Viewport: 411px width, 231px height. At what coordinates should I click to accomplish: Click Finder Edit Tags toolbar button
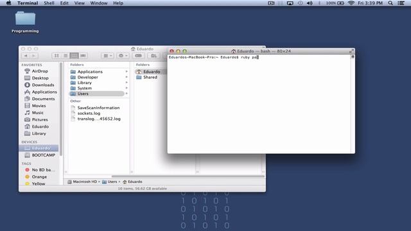click(x=139, y=56)
